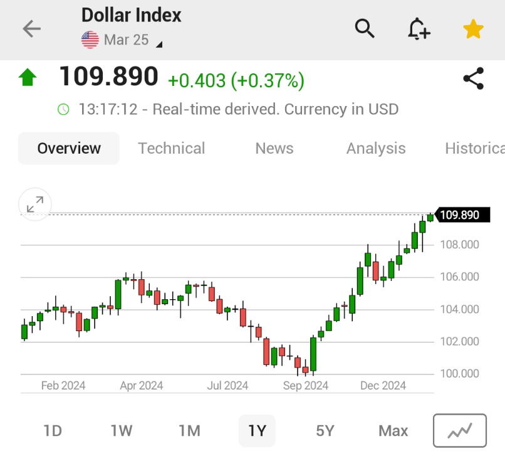Select the 5Y timeframe
Viewport: 505px width, 461px height.
325,431
